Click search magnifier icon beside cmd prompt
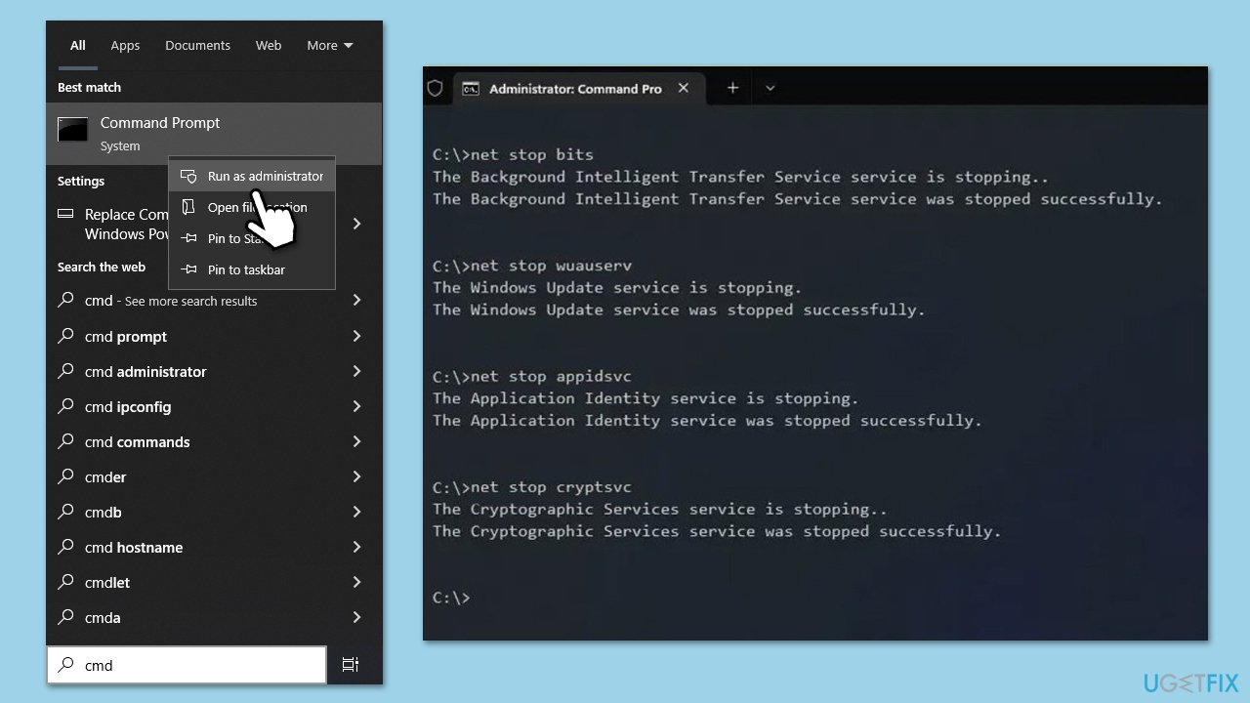This screenshot has width=1250, height=703. [65, 336]
